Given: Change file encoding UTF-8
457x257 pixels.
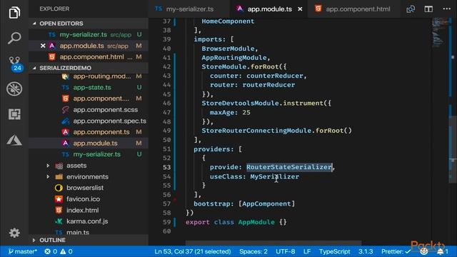Looking at the screenshot, I should pos(286,251).
